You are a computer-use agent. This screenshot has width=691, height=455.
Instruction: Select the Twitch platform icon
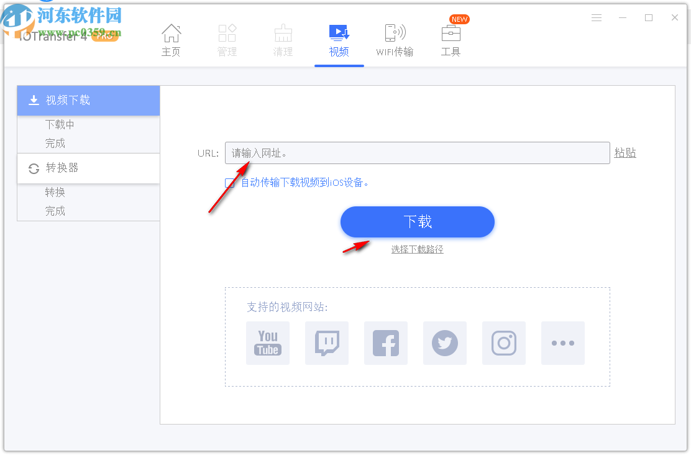pyautogui.click(x=326, y=343)
